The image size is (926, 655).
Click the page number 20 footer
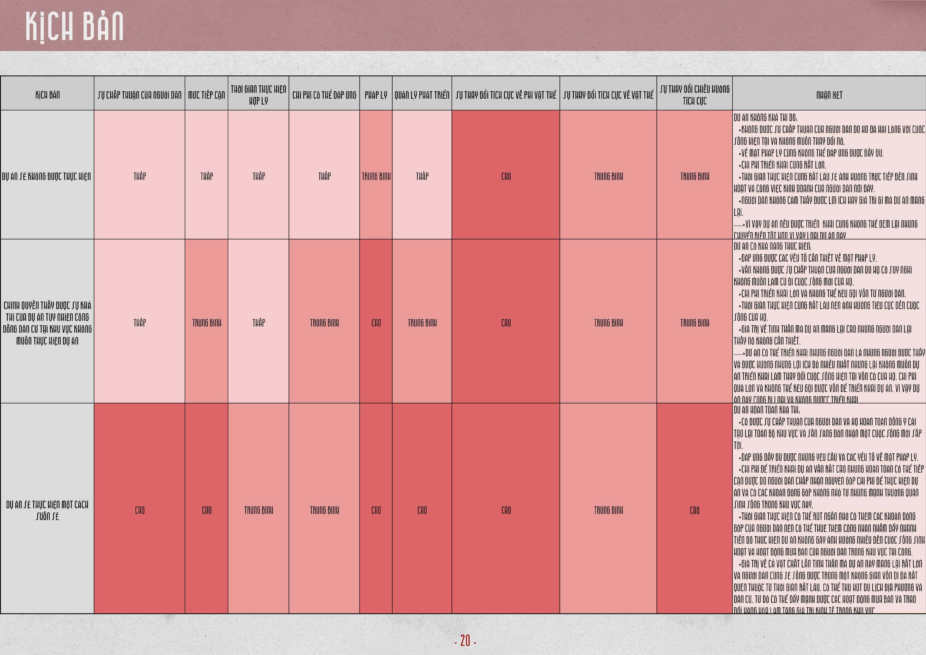coord(465,640)
